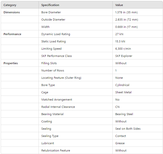Select the Performance category cell

click(12, 34)
